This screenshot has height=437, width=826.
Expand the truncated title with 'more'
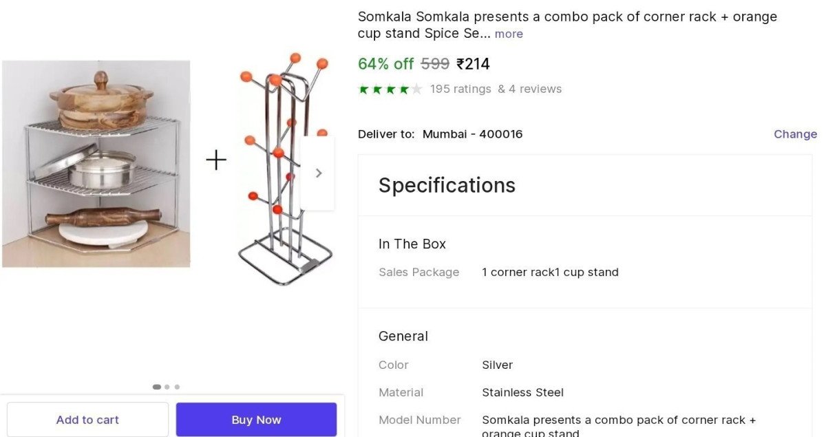(509, 34)
